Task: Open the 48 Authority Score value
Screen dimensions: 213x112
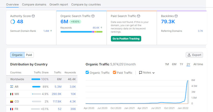Action: click(x=20, y=21)
